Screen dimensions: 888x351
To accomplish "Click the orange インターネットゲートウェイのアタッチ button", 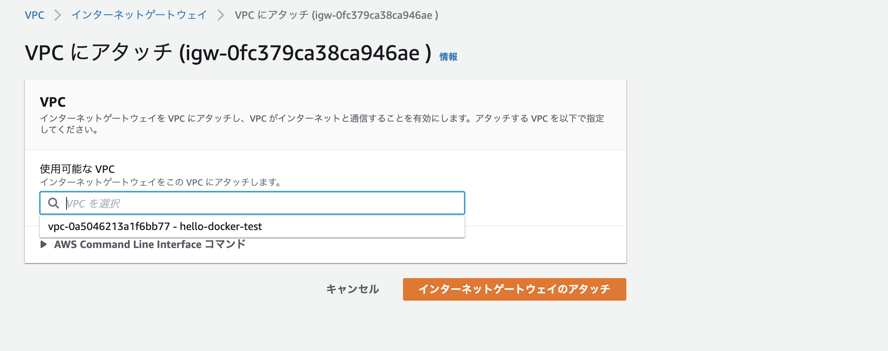I will pyautogui.click(x=514, y=289).
